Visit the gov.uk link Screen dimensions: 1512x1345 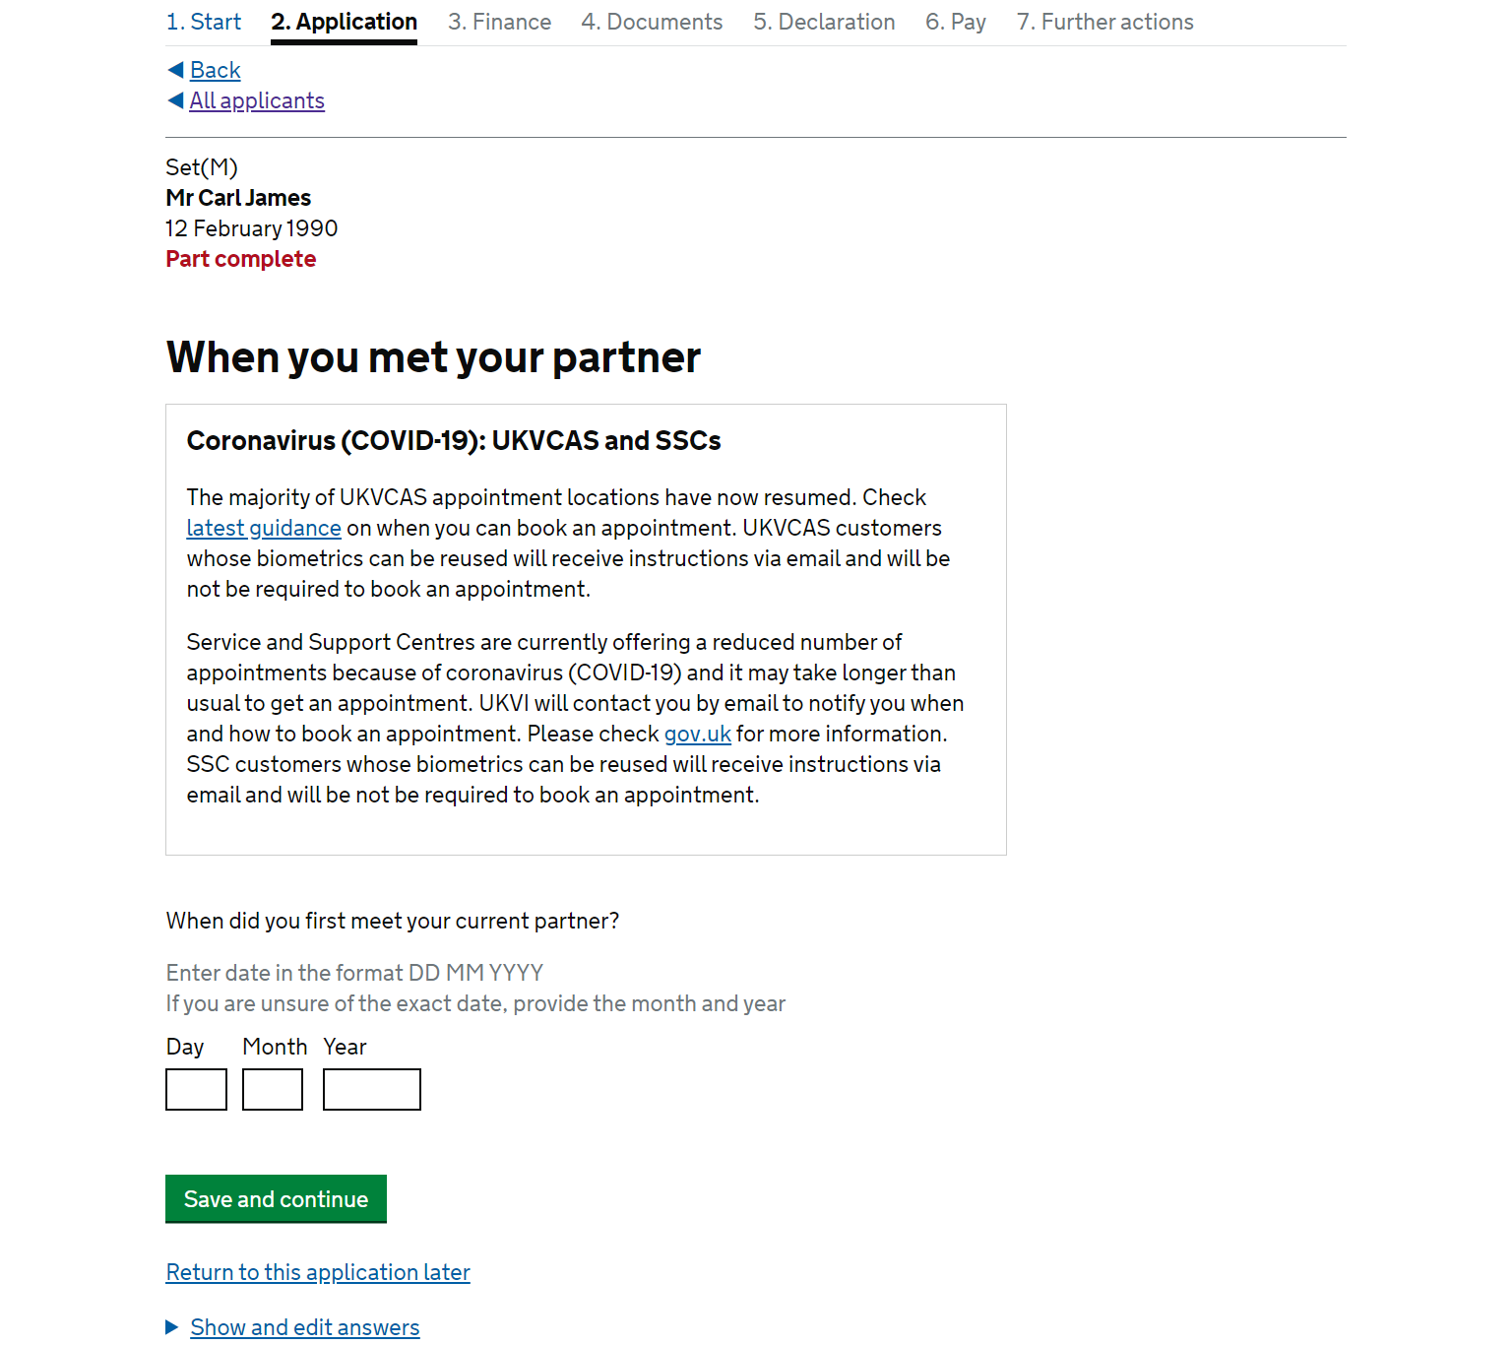coord(698,734)
